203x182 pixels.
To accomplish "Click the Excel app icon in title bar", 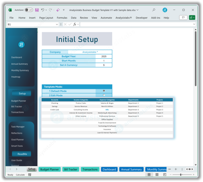I will (10, 10).
